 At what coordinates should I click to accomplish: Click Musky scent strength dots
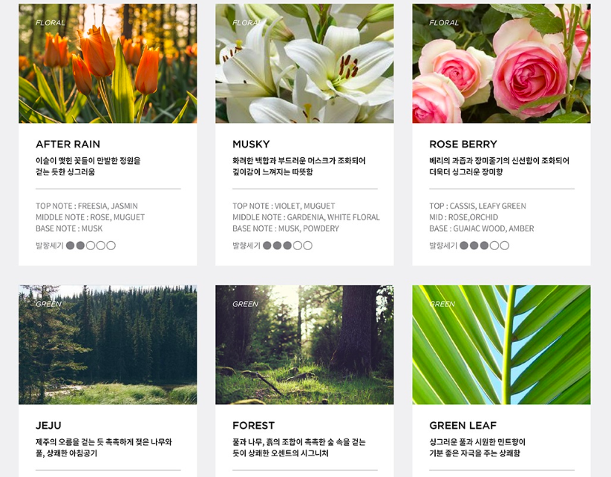point(287,246)
